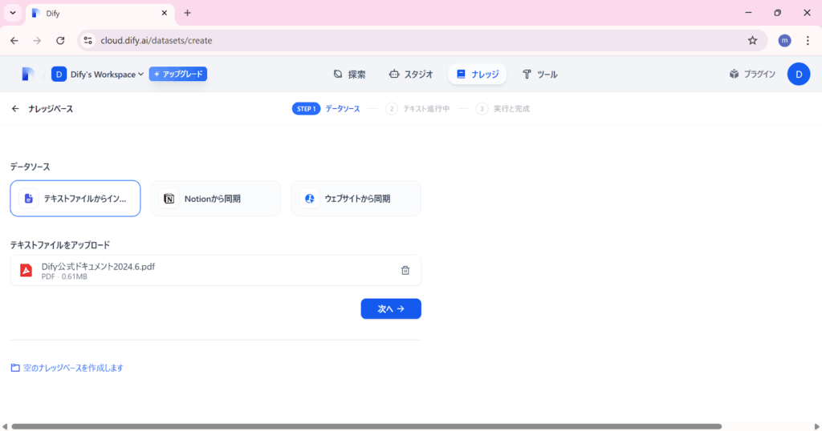The height and width of the screenshot is (431, 822).
Task: Click the site information icon in address bar
Action: coord(87,40)
